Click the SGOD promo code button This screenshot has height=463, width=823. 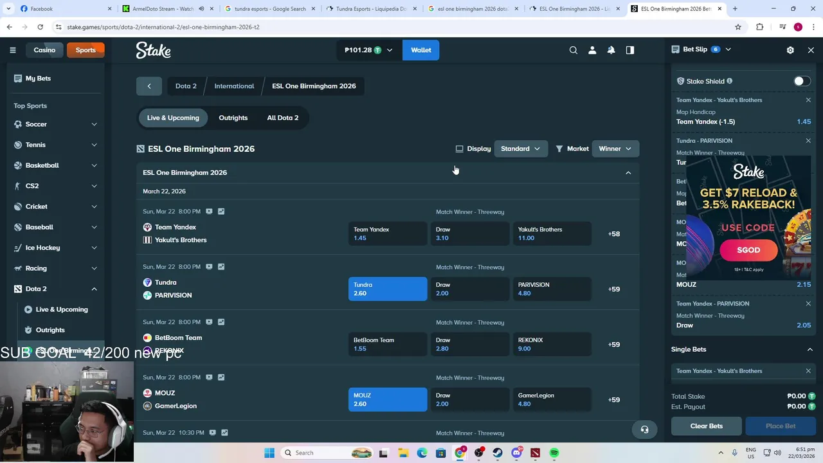(x=748, y=250)
